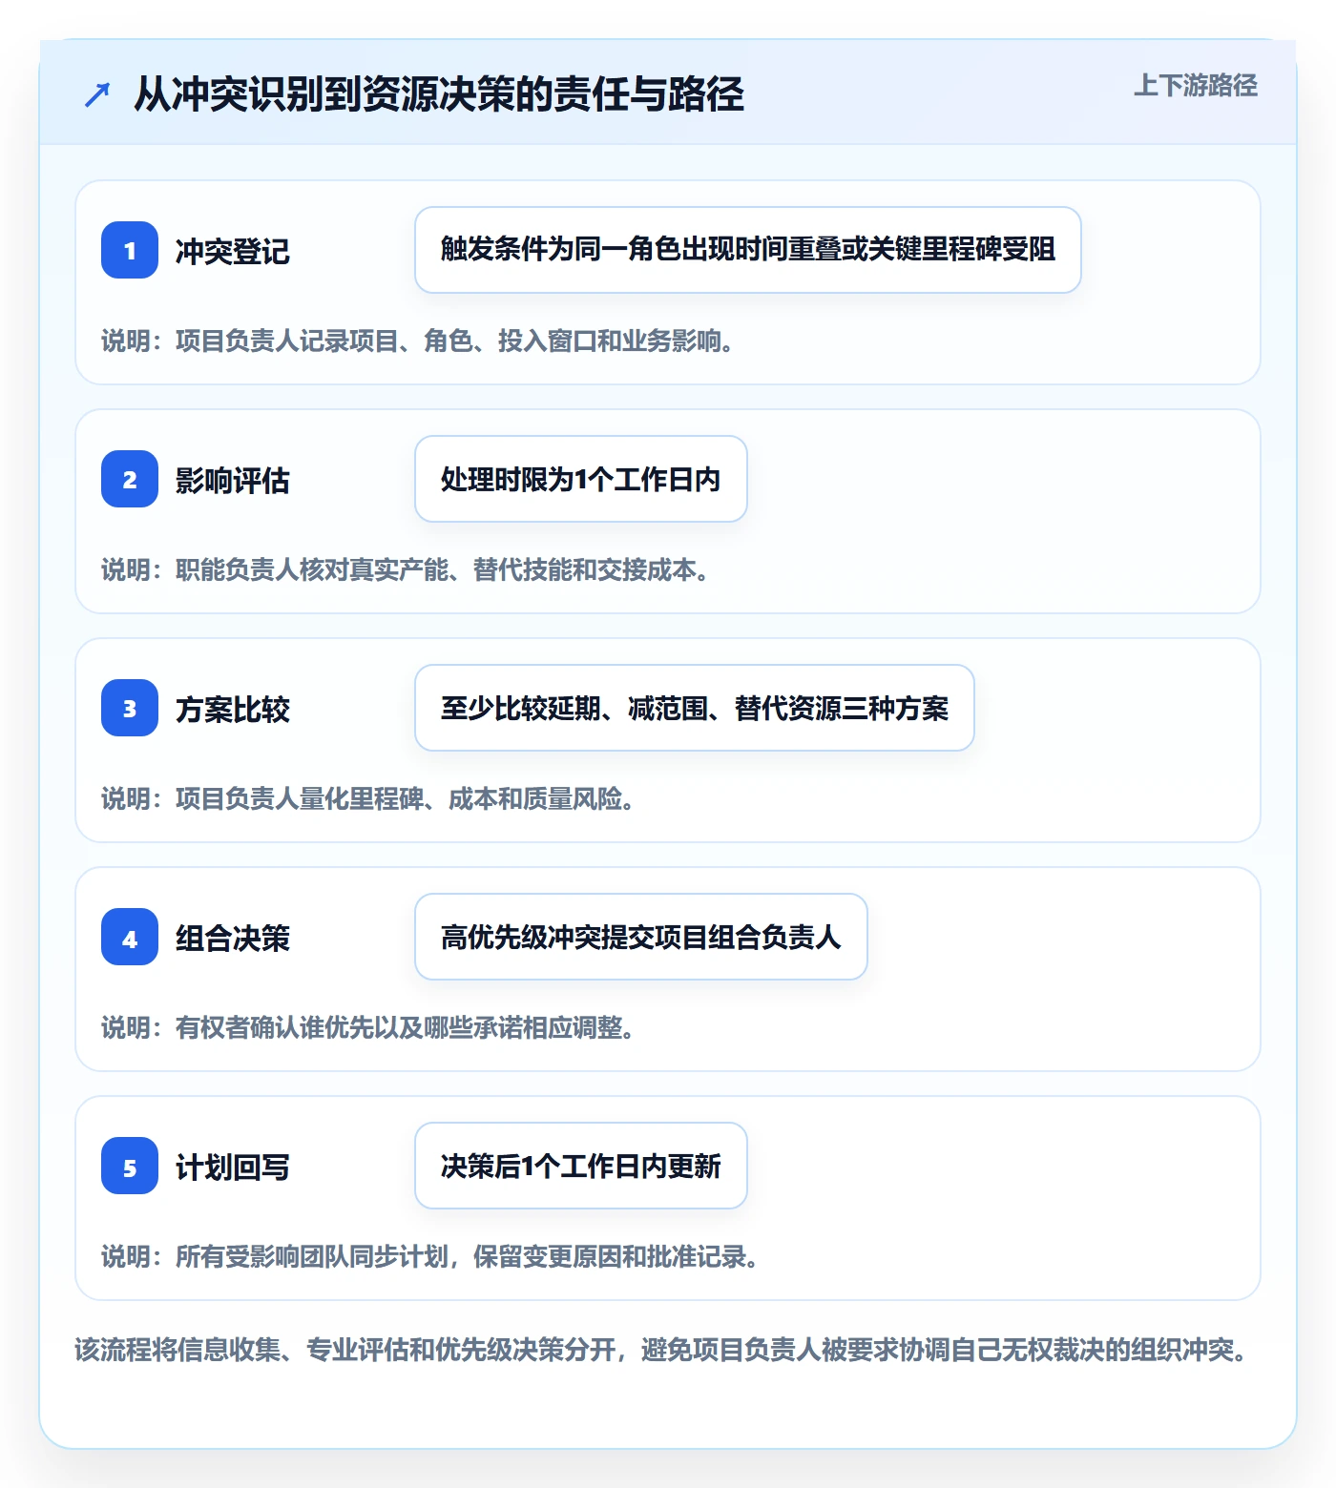Screen dimensions: 1336x1488
Task: Click the diagonal arrow icon in the header
Action: [97, 94]
